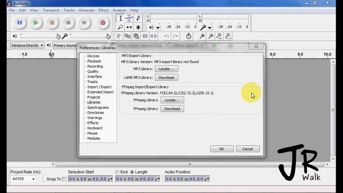Open the Audio Position format dropdown arrow
343x193 pixels.
pos(208,179)
